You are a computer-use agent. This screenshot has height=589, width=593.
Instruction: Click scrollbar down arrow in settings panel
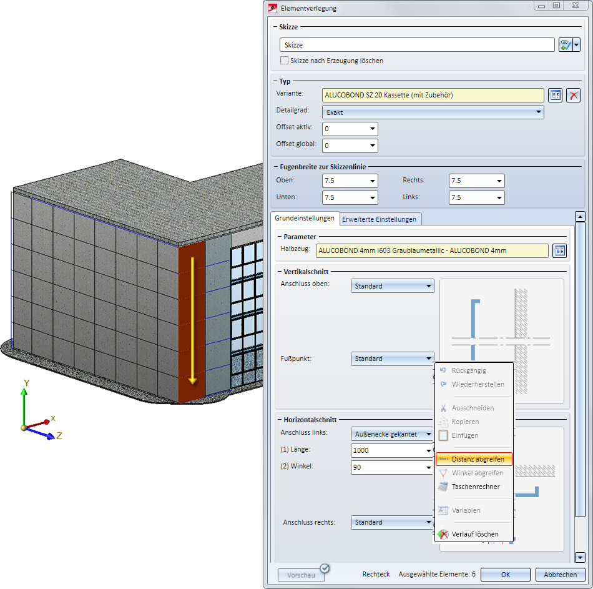[x=580, y=557]
